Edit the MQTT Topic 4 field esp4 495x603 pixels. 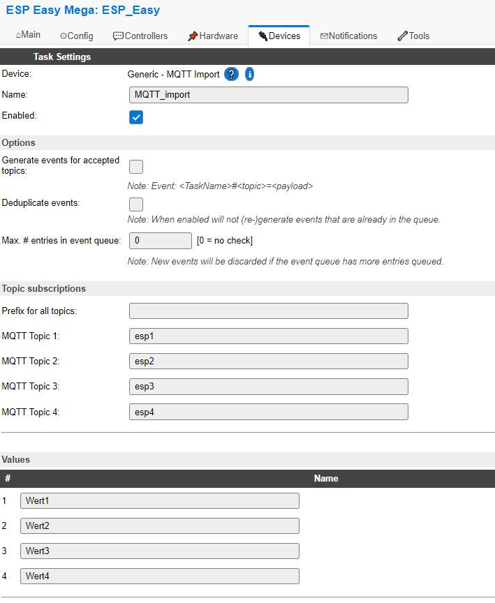point(269,412)
